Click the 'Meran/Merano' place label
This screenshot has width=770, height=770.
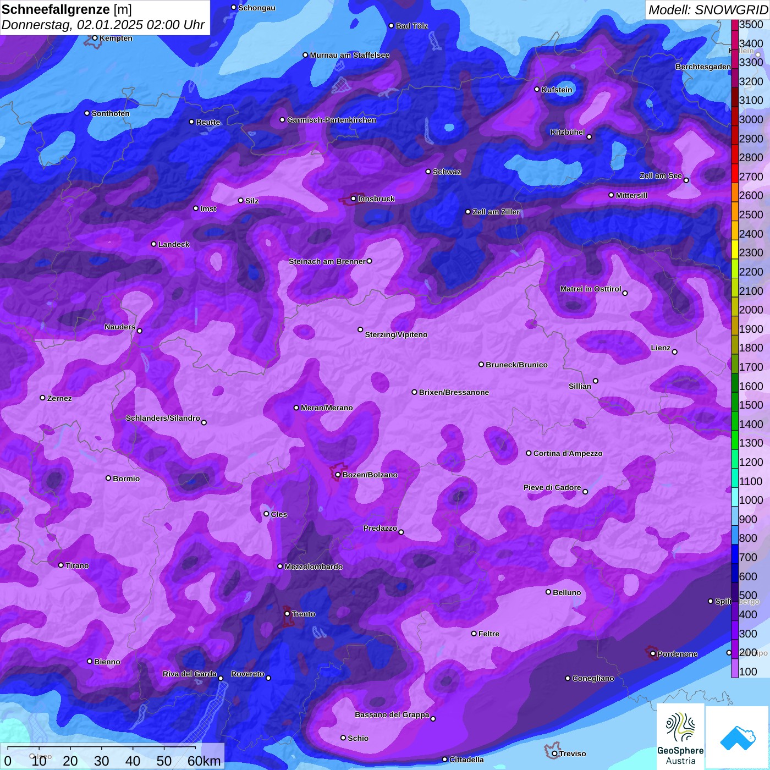327,408
